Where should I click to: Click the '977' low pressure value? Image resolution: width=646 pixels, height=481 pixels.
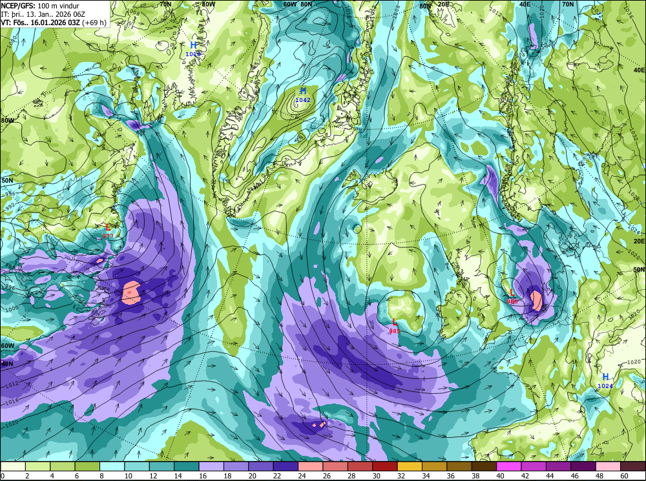tap(108, 236)
